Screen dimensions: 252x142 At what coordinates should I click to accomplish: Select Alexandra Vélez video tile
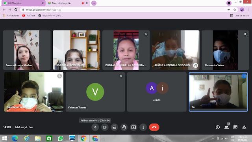[225, 50]
